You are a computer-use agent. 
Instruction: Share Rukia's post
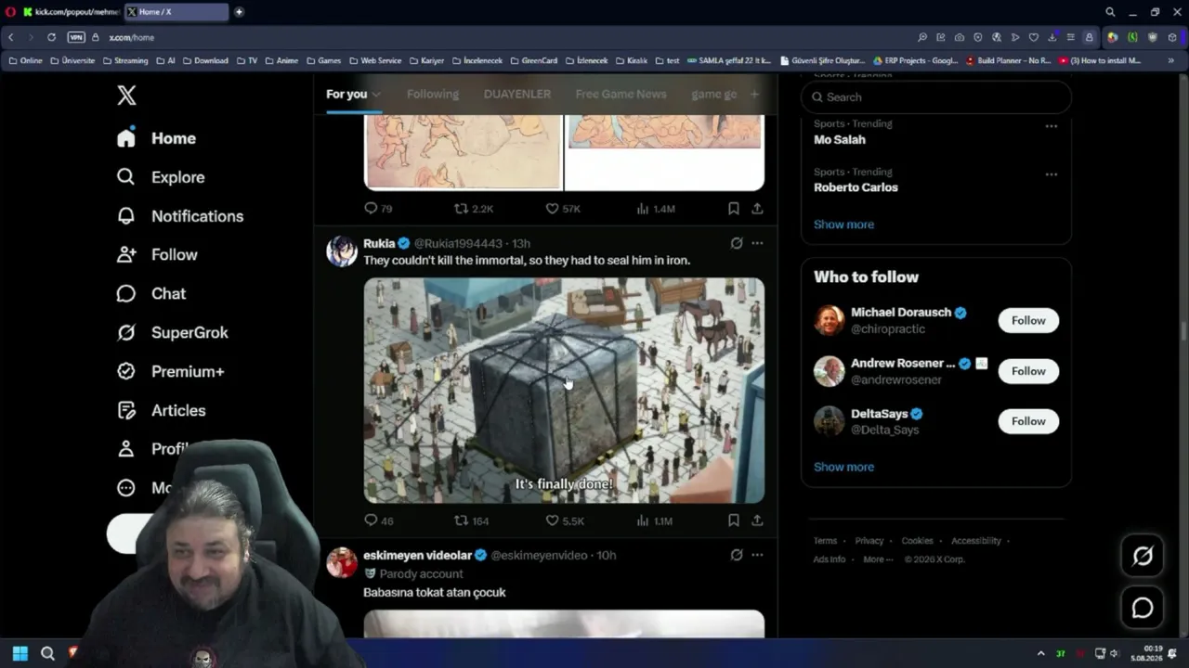(x=757, y=520)
